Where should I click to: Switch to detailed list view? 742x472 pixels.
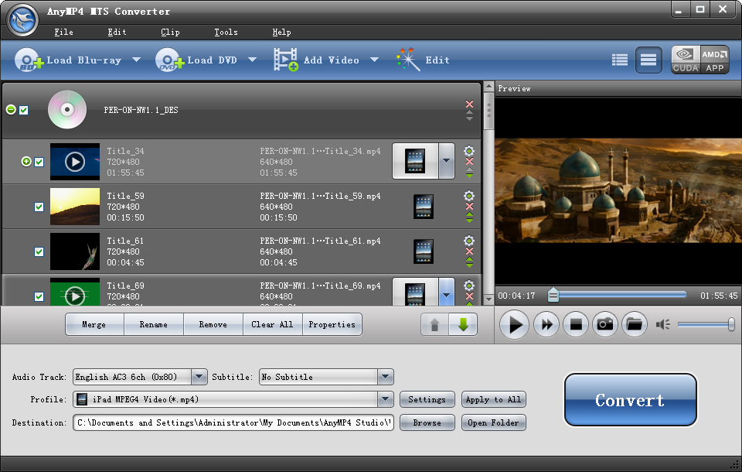click(648, 60)
